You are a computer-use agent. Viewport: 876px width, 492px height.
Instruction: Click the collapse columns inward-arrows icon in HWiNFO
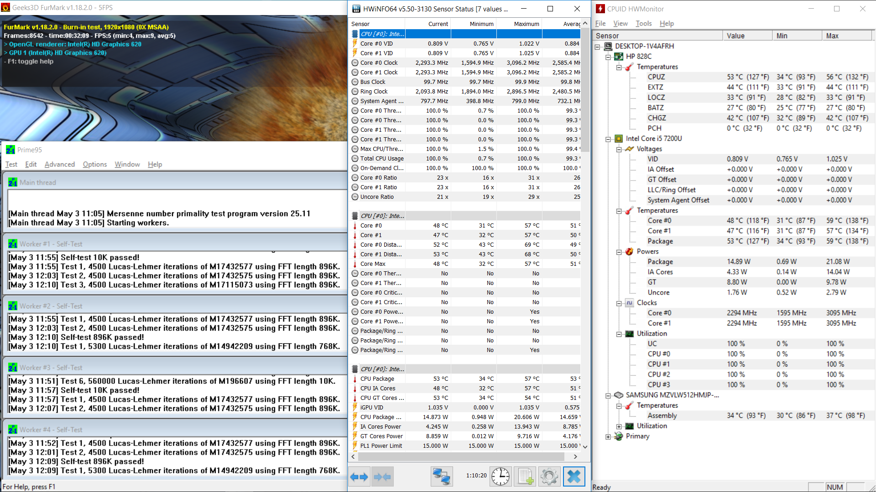pyautogui.click(x=382, y=477)
